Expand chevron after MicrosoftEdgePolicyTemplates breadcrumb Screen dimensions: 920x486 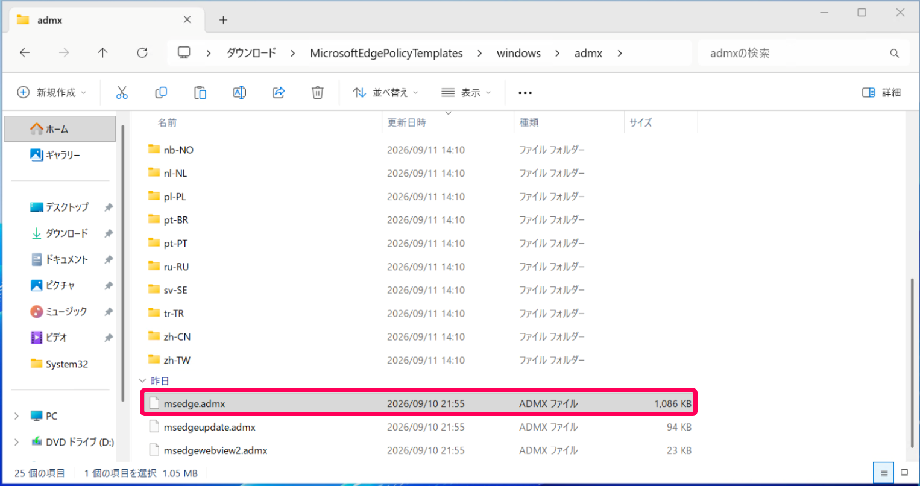[480, 53]
